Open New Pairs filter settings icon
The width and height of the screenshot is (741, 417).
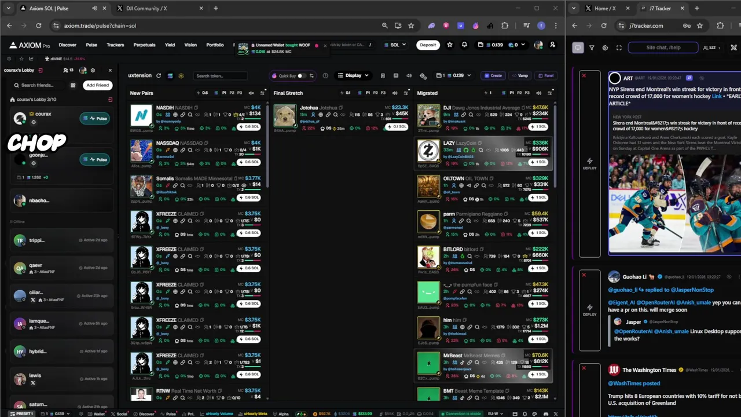262,93
